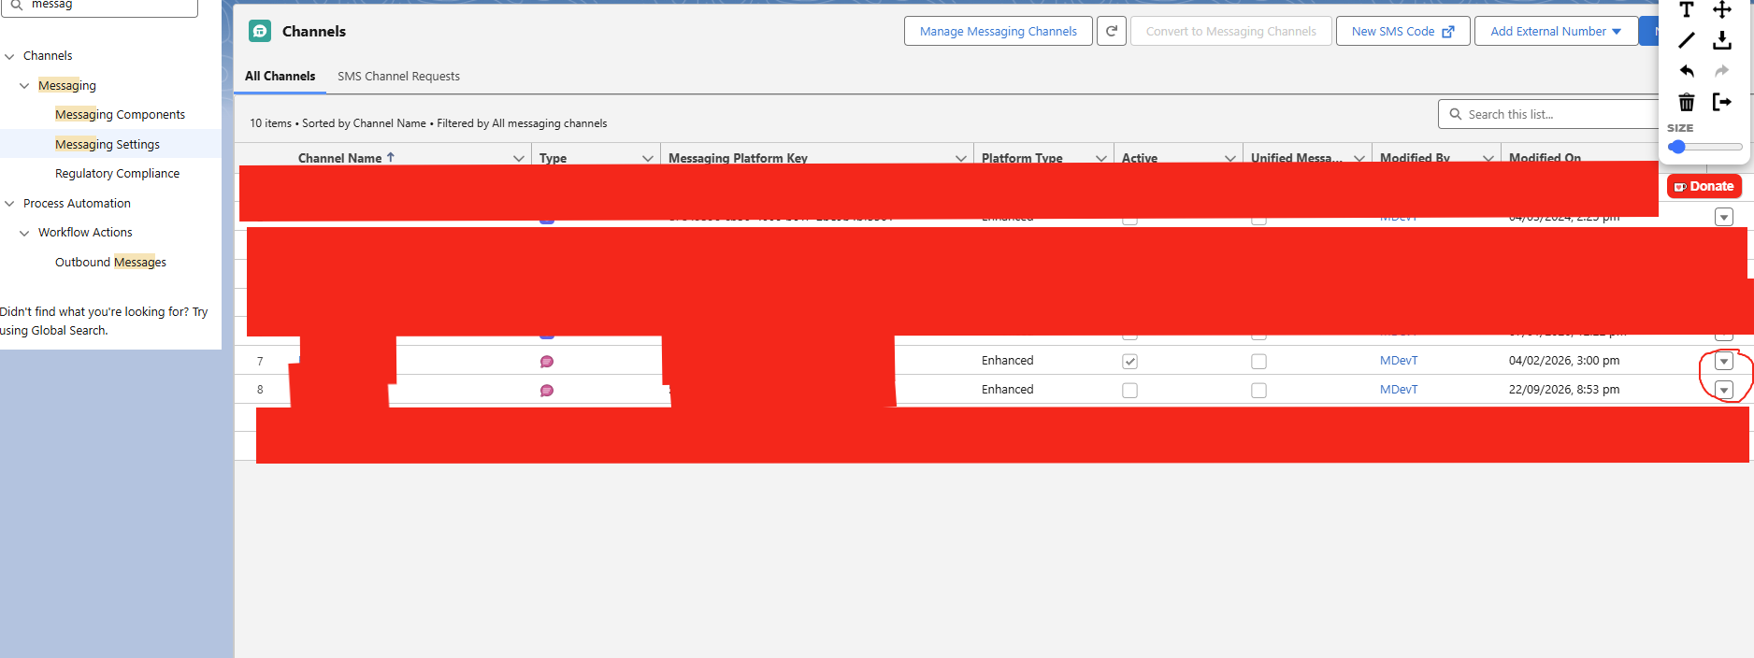Open Messaging Components in the sidebar
Image resolution: width=1754 pixels, height=658 pixels.
click(x=120, y=114)
